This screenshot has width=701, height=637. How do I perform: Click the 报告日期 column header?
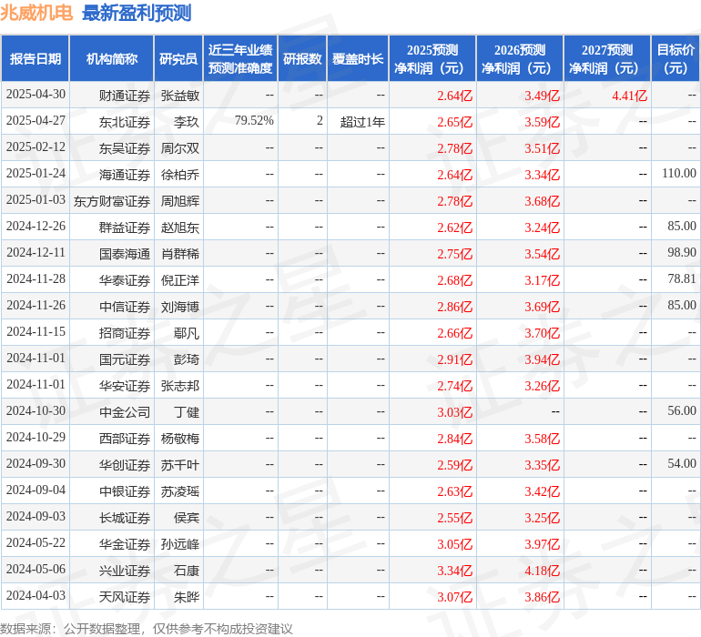click(36, 58)
